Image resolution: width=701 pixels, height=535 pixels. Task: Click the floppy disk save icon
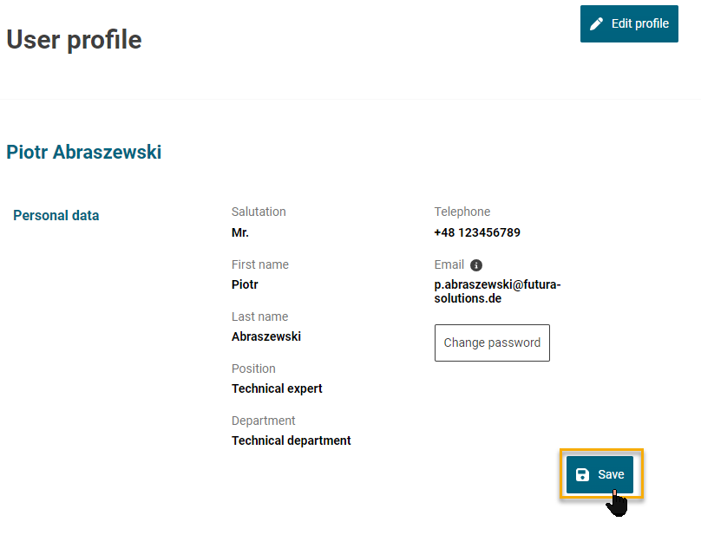coord(583,474)
